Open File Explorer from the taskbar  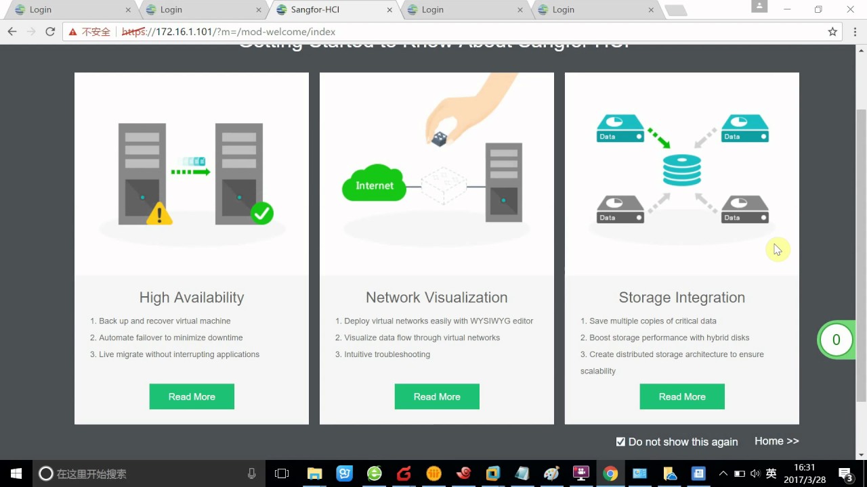point(314,473)
